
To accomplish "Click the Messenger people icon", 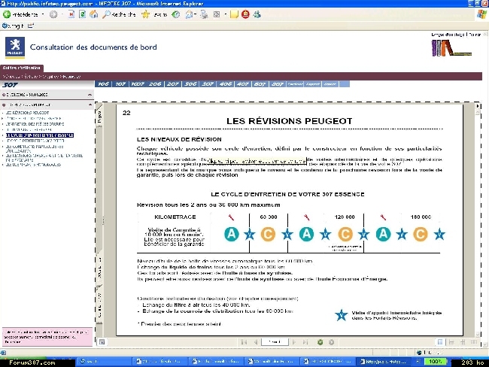I will pyautogui.click(x=257, y=14).
